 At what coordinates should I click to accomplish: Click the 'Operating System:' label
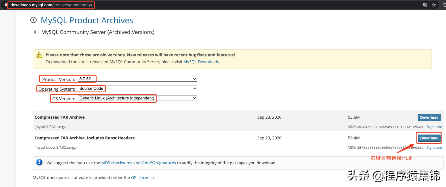pyautogui.click(x=57, y=89)
